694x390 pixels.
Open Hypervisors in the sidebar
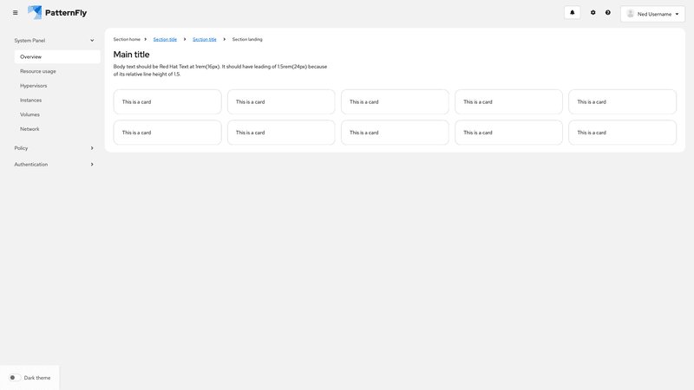pyautogui.click(x=34, y=86)
